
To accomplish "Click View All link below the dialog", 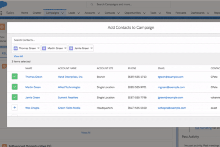I will coord(86,132).
